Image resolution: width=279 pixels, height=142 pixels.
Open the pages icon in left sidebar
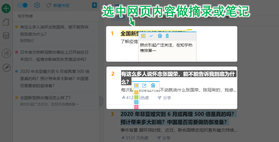6,22
